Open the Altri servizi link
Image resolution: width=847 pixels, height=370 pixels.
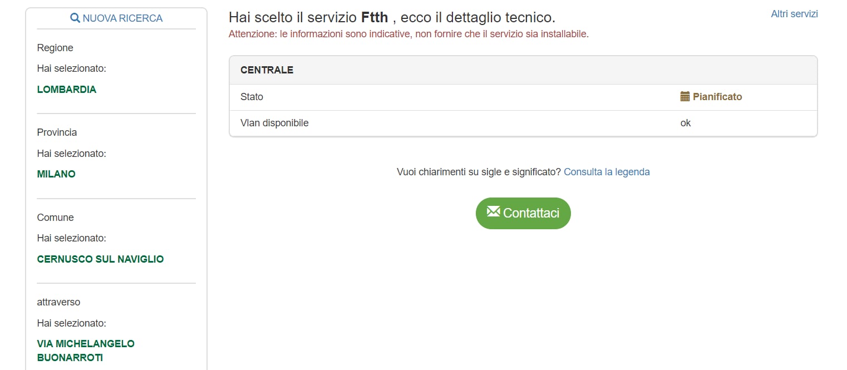(x=794, y=14)
